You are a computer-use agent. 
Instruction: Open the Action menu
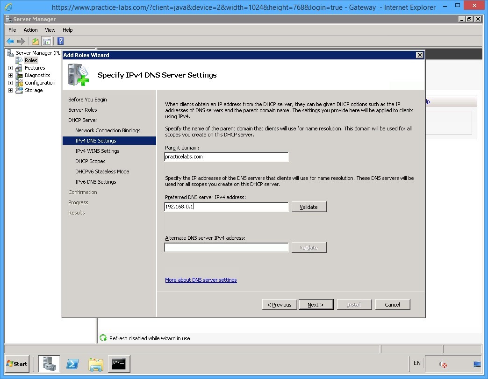30,29
